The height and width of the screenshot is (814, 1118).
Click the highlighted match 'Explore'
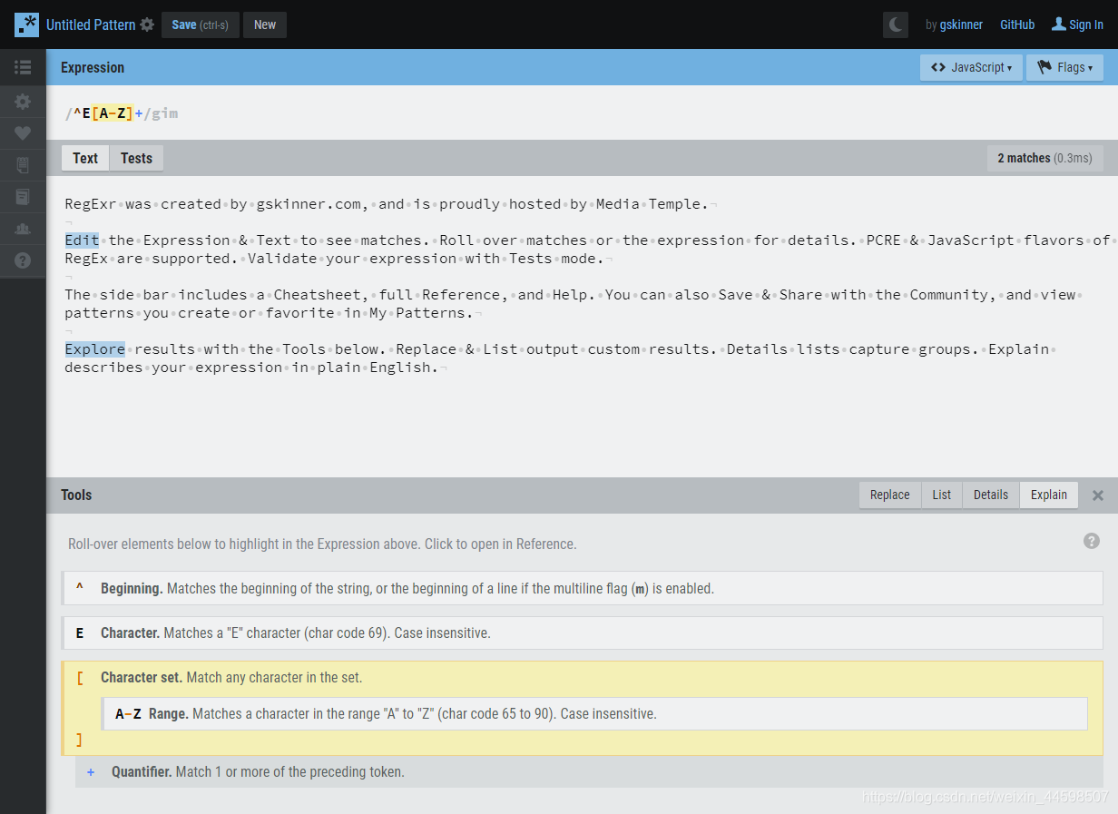click(95, 349)
